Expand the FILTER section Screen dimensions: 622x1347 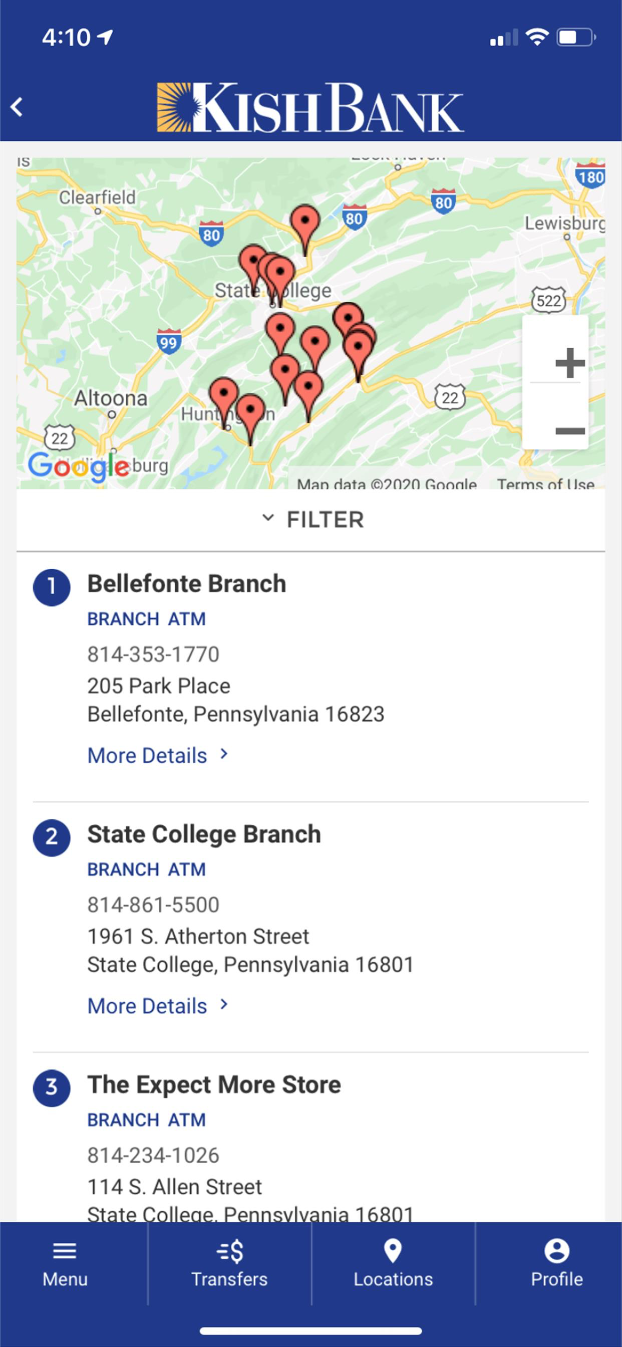312,520
